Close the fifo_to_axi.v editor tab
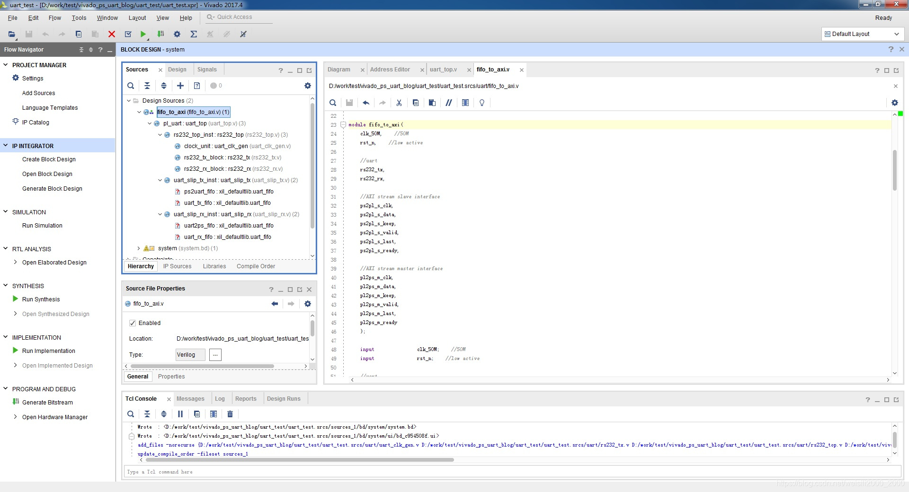Viewport: 909px width, 492px height. pyautogui.click(x=522, y=70)
